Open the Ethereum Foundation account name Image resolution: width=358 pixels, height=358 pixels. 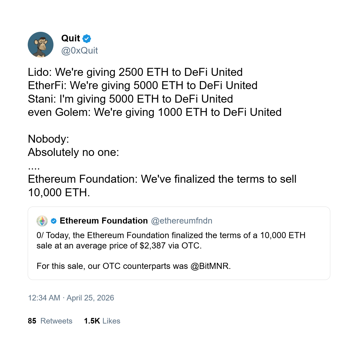coord(104,221)
